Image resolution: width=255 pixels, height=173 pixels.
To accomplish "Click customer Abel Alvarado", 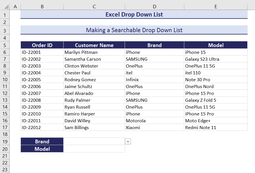I will pos(94,93).
